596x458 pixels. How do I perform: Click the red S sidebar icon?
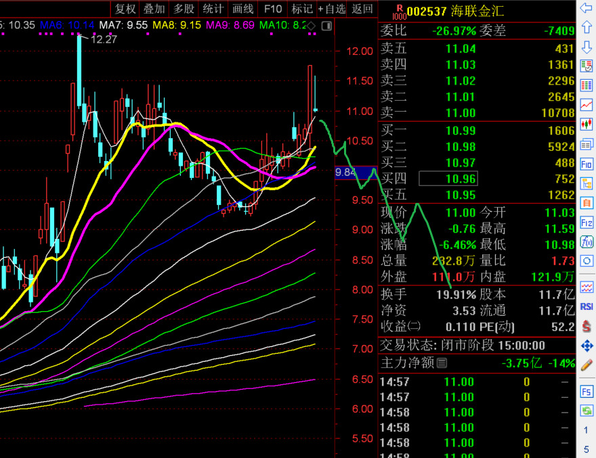586,326
